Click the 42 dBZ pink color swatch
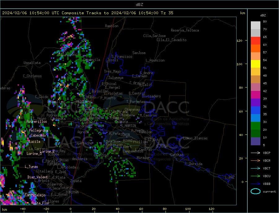279x213 pixels. tap(255, 87)
